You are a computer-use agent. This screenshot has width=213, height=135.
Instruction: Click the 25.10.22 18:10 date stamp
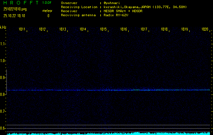click(x=15, y=16)
